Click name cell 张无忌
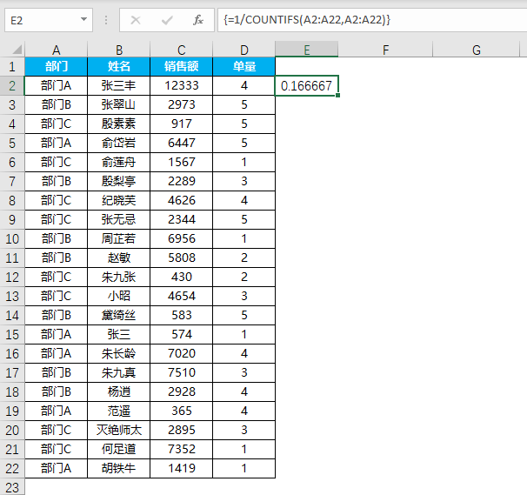Image resolution: width=527 pixels, height=495 pixels. click(118, 220)
